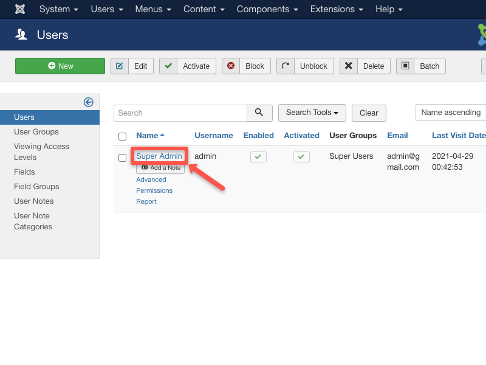Tick the select-all checkbox in header
This screenshot has width=486, height=365.
pos(122,136)
